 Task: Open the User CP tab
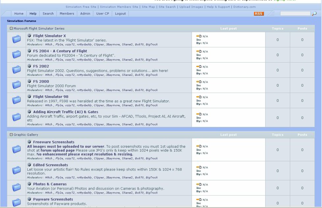[x=102, y=13]
